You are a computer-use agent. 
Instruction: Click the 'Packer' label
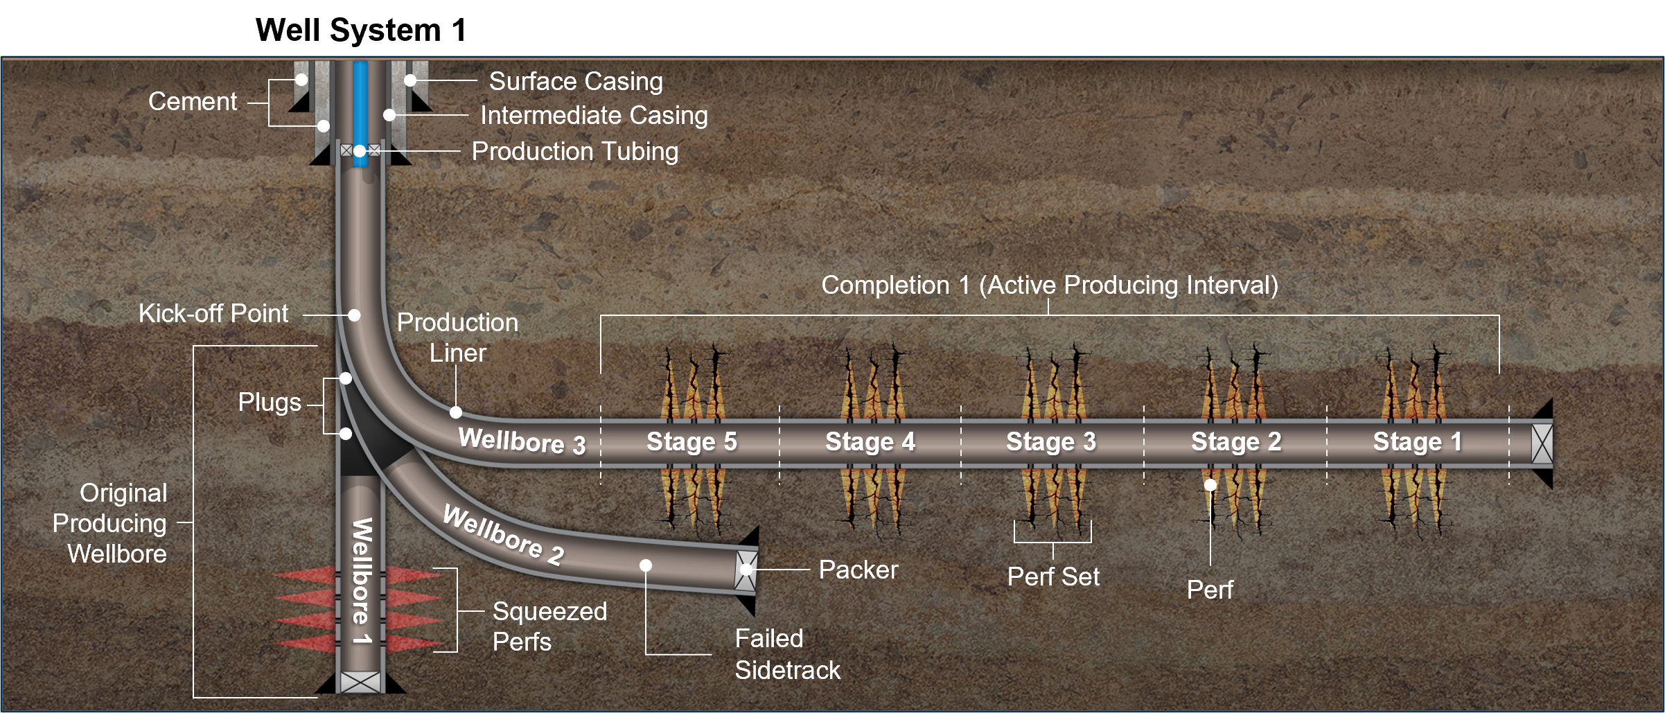click(858, 570)
